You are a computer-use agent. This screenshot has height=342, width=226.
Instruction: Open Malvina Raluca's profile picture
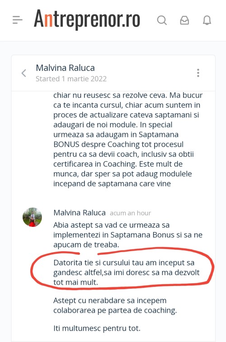tap(32, 217)
